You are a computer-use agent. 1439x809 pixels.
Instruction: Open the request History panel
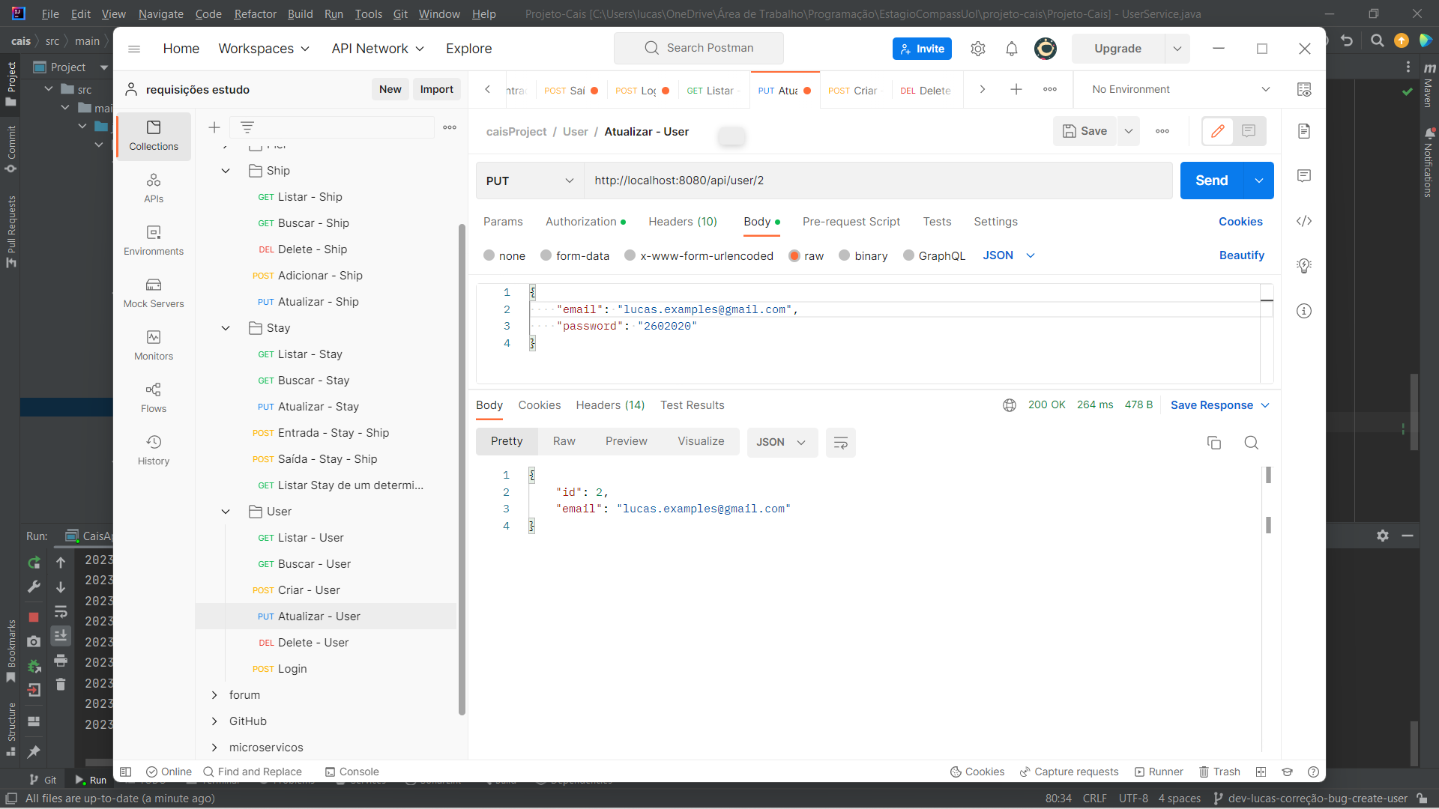(153, 449)
